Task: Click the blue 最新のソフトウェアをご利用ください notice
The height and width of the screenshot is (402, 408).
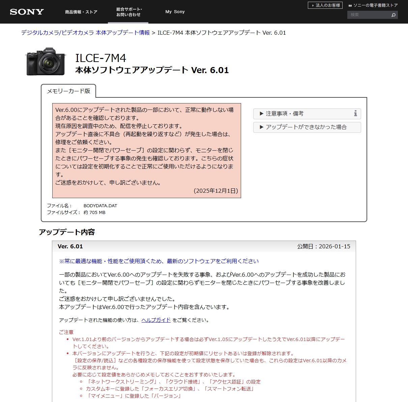Action: point(159,261)
